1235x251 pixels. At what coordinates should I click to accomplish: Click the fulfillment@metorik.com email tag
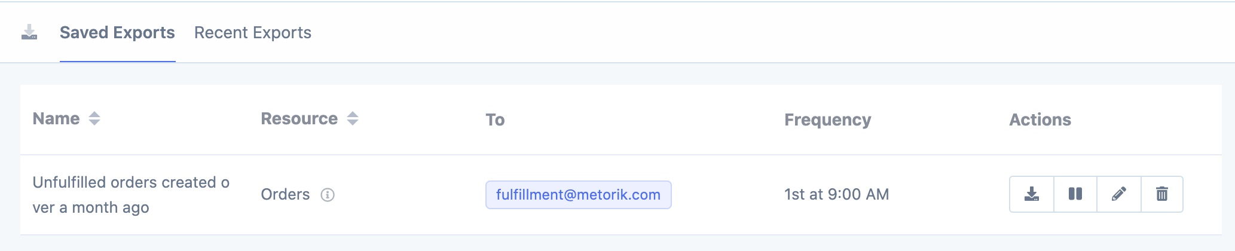tap(578, 195)
